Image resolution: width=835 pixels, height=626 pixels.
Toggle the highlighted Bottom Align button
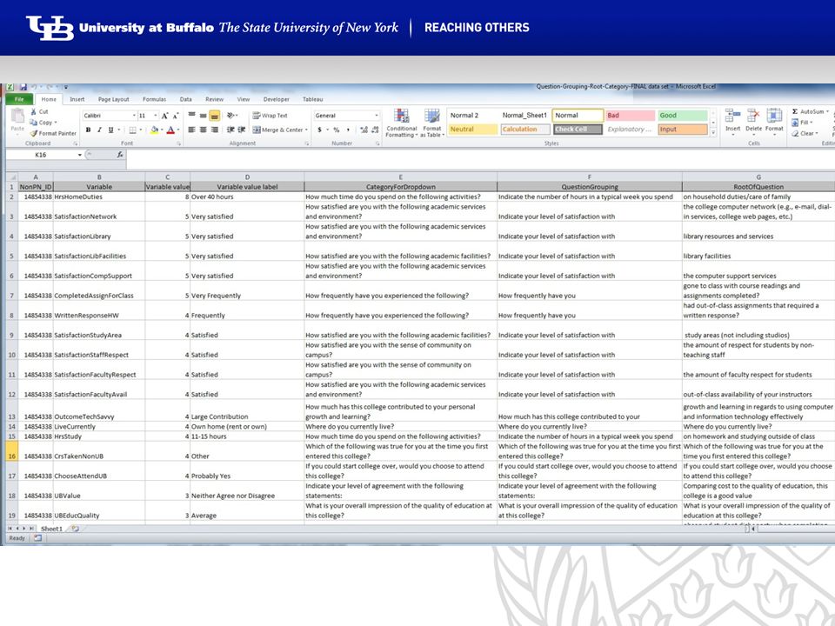click(x=214, y=116)
